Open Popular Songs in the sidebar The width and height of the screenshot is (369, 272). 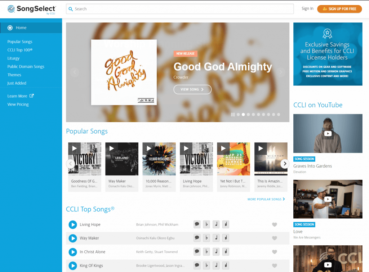[20, 42]
